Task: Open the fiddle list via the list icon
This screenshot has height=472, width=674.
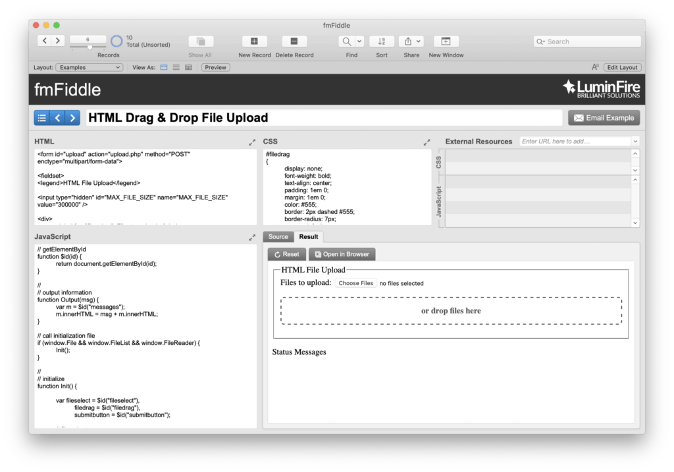Action: coord(41,117)
